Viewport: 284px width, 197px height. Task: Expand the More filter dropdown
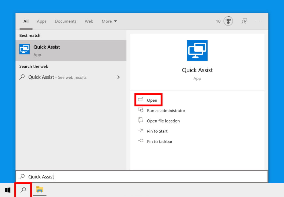click(x=109, y=21)
